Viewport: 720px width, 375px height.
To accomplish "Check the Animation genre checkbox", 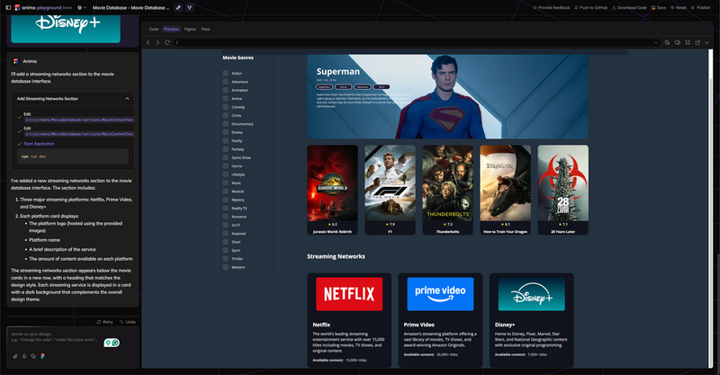I will coord(226,90).
